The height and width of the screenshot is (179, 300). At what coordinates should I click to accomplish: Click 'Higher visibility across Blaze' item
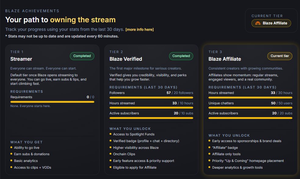pos(136,148)
